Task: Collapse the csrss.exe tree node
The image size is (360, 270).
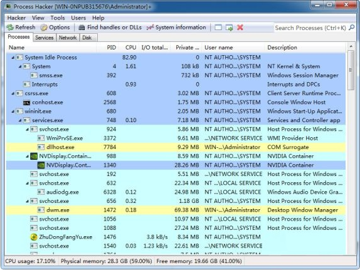Action: tap(13, 93)
